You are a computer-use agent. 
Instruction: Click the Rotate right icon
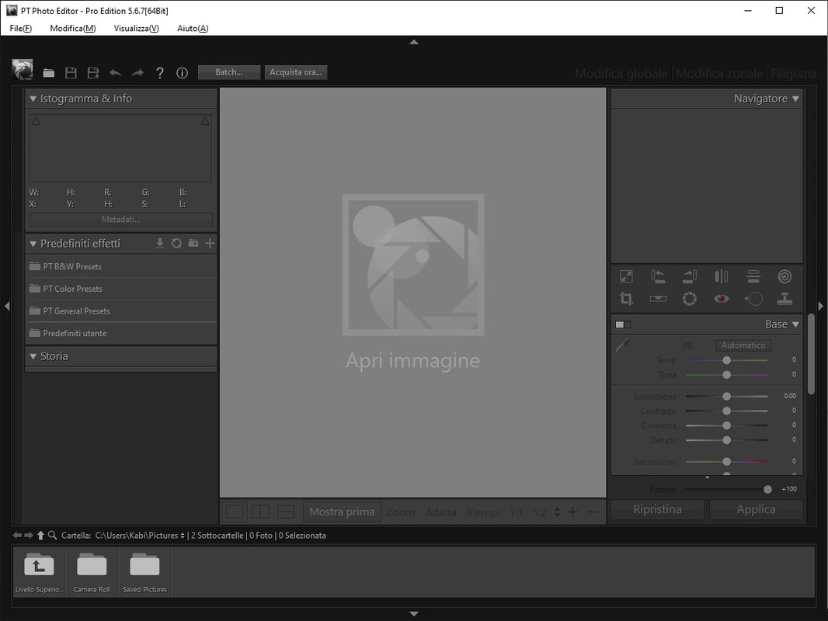tap(690, 276)
